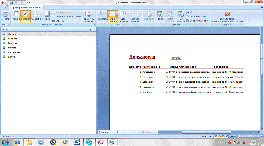Toggle Одна страница single page view

click(x=112, y=17)
